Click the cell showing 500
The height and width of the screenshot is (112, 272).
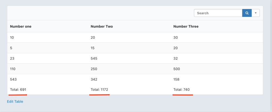[x=177, y=69]
